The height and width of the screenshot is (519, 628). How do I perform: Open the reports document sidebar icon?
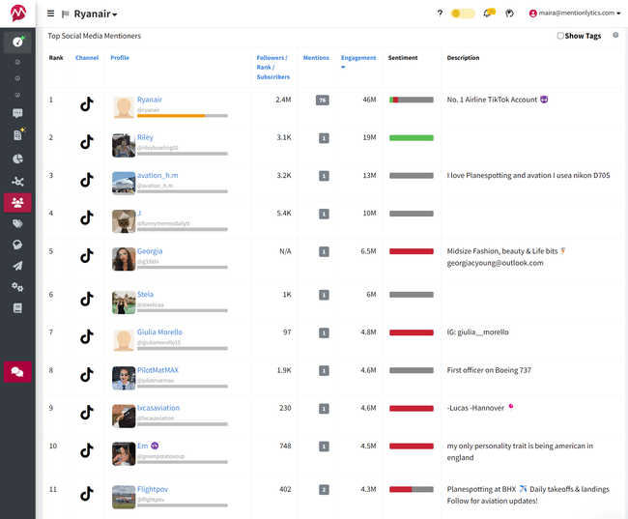click(x=17, y=135)
